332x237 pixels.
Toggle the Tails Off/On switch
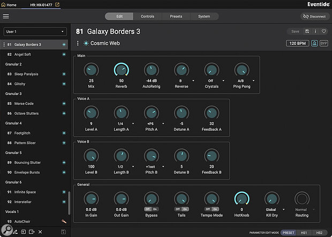(182, 209)
